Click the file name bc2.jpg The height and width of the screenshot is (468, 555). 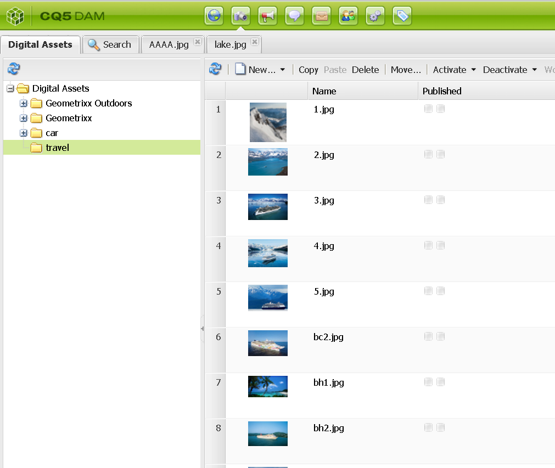(328, 337)
